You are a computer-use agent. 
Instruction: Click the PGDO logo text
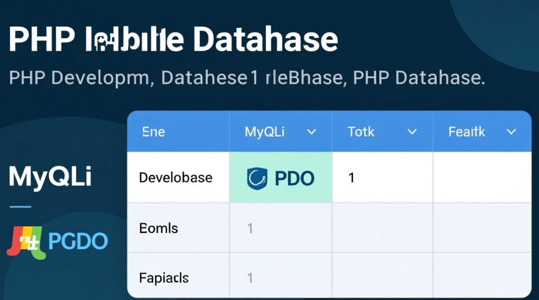click(78, 241)
